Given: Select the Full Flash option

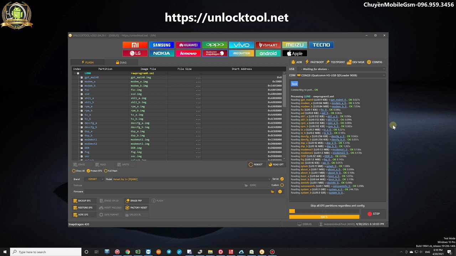Looking at the screenshot, I should [x=111, y=171].
